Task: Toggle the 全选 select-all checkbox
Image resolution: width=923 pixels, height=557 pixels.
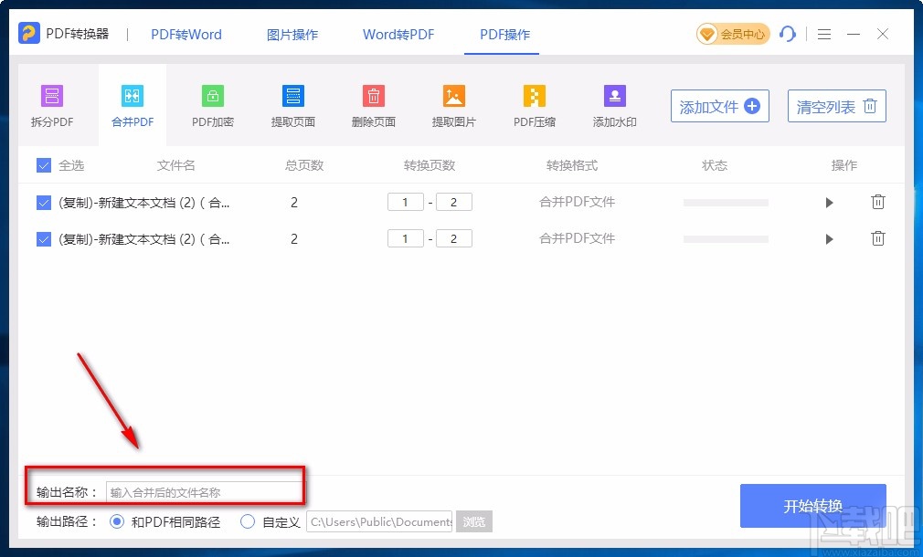Action: pyautogui.click(x=42, y=165)
